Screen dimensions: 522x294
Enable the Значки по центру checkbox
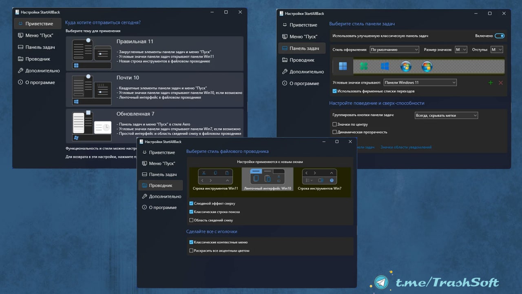pos(335,125)
